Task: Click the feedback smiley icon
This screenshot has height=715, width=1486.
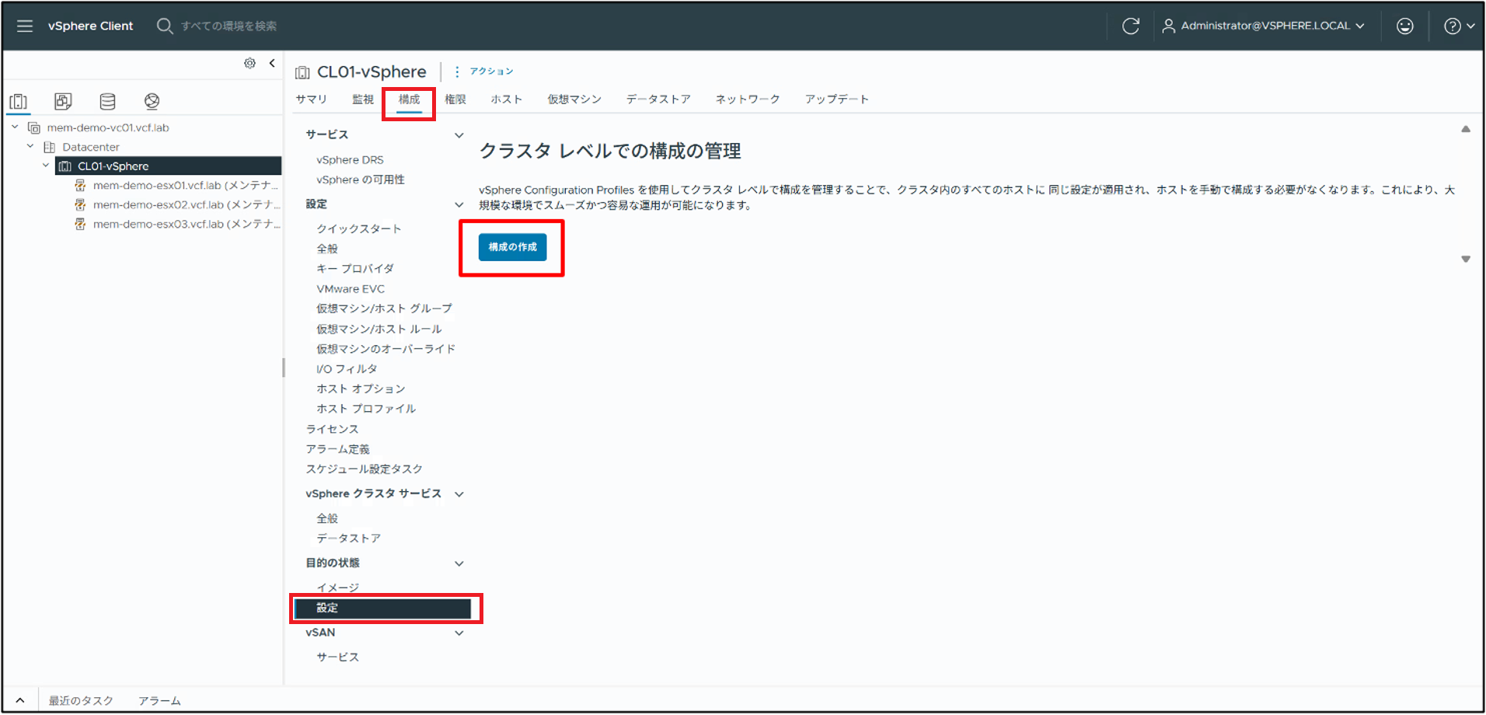Action: (x=1404, y=26)
